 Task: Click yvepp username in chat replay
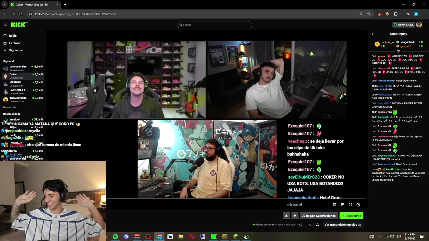382,56
